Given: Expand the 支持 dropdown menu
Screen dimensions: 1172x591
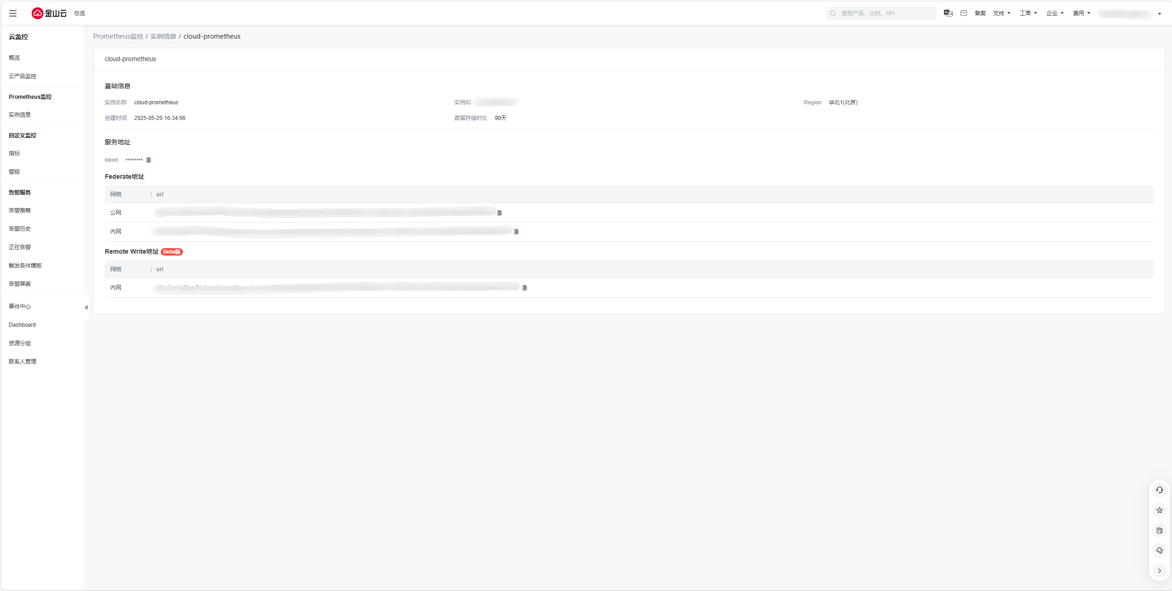Looking at the screenshot, I should point(1001,13).
